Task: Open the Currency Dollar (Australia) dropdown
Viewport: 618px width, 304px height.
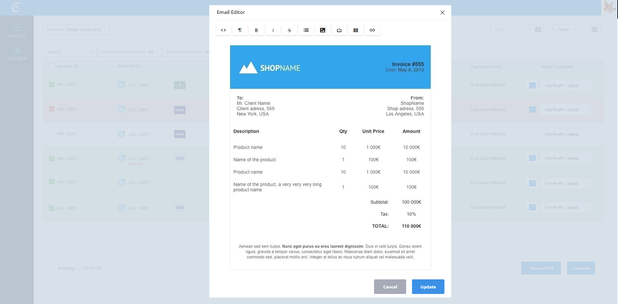Action: tap(76, 29)
